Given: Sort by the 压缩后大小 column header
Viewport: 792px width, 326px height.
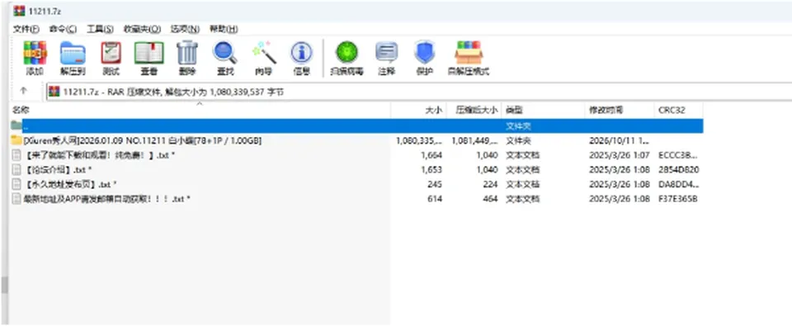Looking at the screenshot, I should tap(474, 110).
